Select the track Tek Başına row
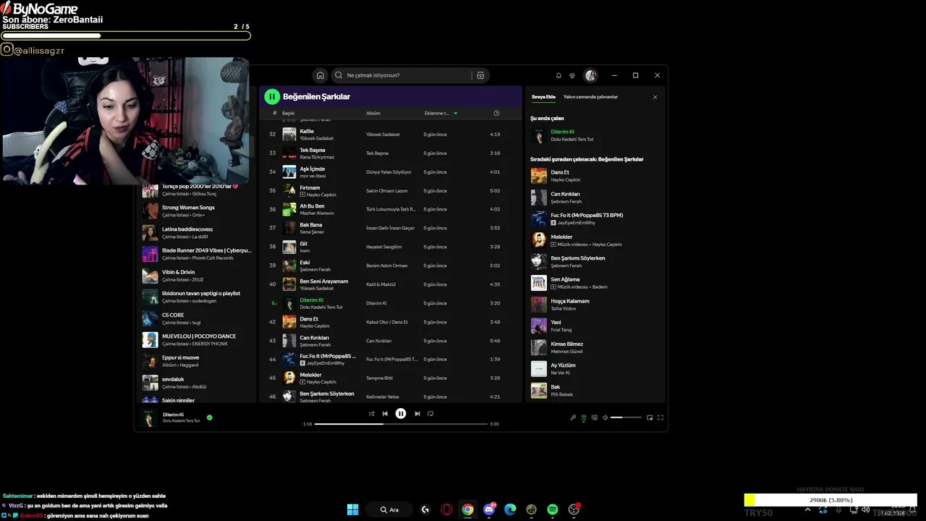This screenshot has height=521, width=926. [391, 153]
